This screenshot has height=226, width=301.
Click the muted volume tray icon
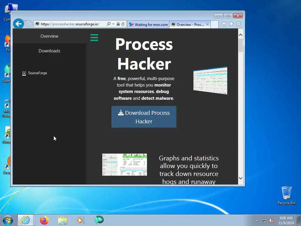(x=271, y=221)
